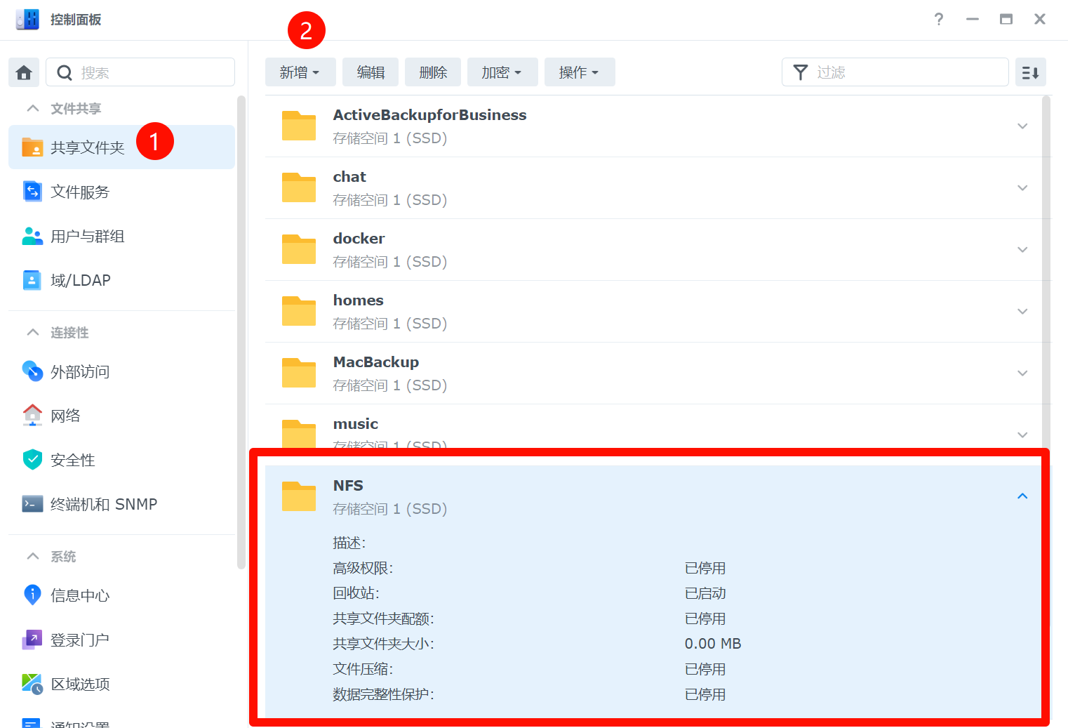Click the 删除 button

(433, 72)
